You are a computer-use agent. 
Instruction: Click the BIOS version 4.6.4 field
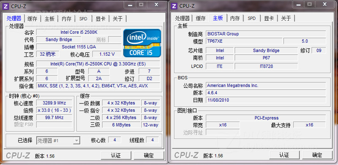[266, 93]
